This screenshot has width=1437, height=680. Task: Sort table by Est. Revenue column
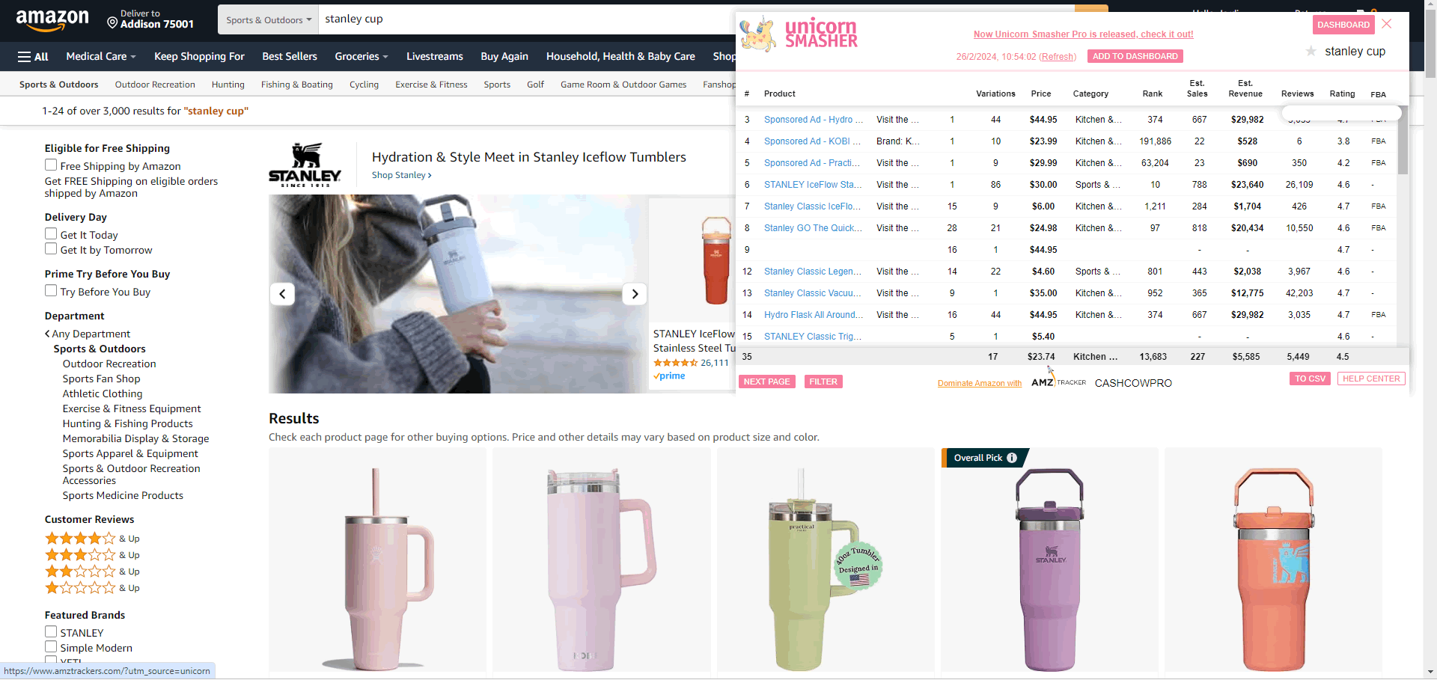1245,88
